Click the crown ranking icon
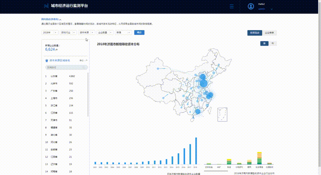321x175 pixels. click(47, 60)
